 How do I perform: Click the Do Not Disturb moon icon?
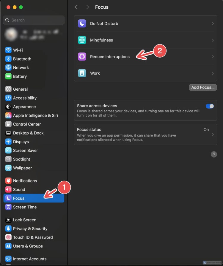point(82,24)
